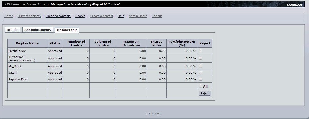This screenshot has height=119, width=309.
Task: Open Finished contests link
Action: click(x=58, y=16)
